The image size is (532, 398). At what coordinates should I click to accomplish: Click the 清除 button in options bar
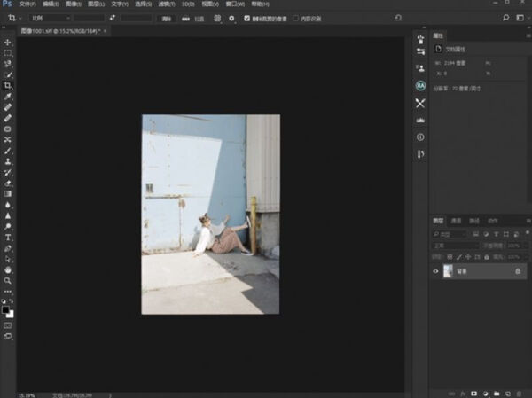tap(166, 17)
